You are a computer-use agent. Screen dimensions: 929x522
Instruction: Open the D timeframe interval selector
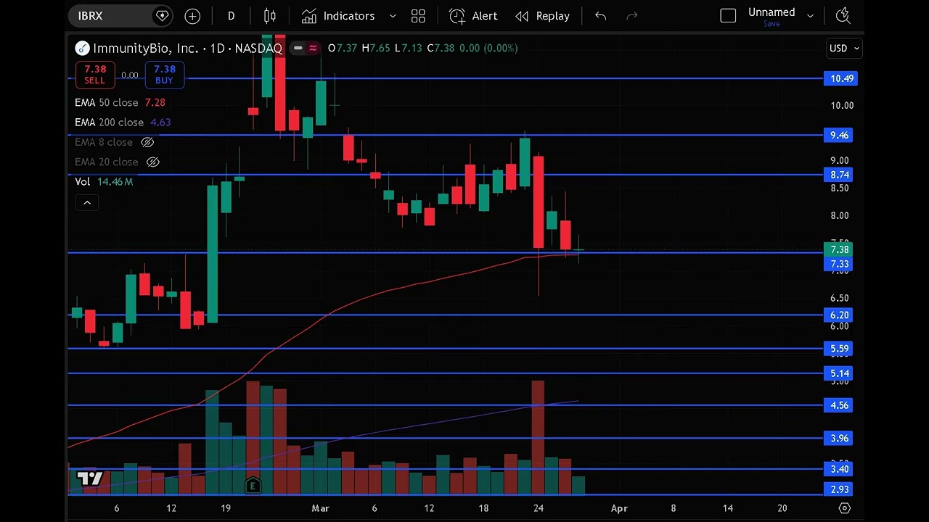(231, 16)
